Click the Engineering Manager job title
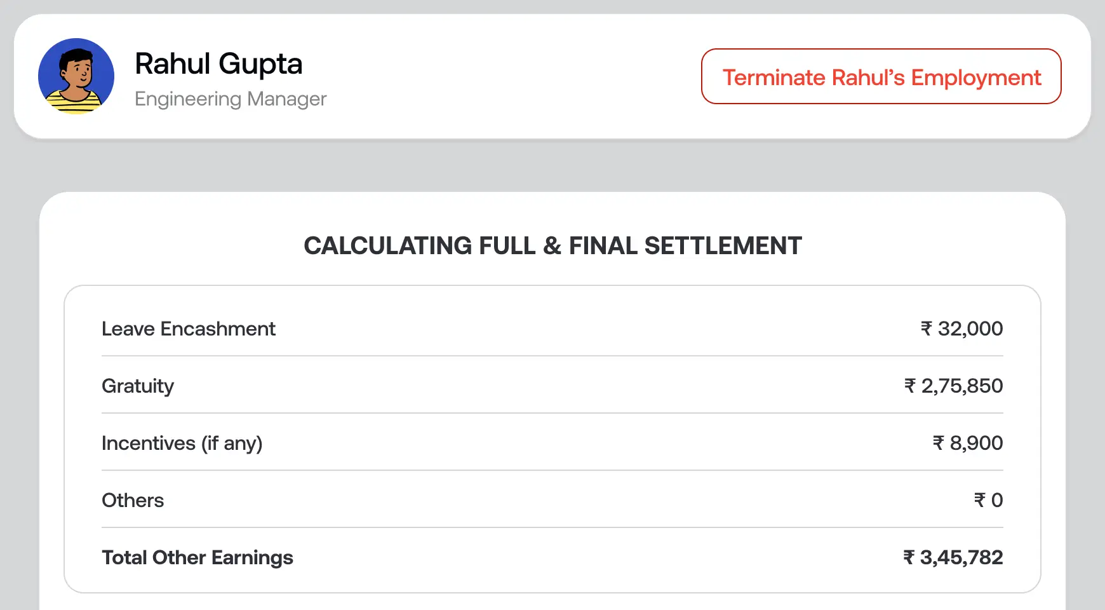Screen dimensions: 1105x610 pyautogui.click(x=231, y=99)
